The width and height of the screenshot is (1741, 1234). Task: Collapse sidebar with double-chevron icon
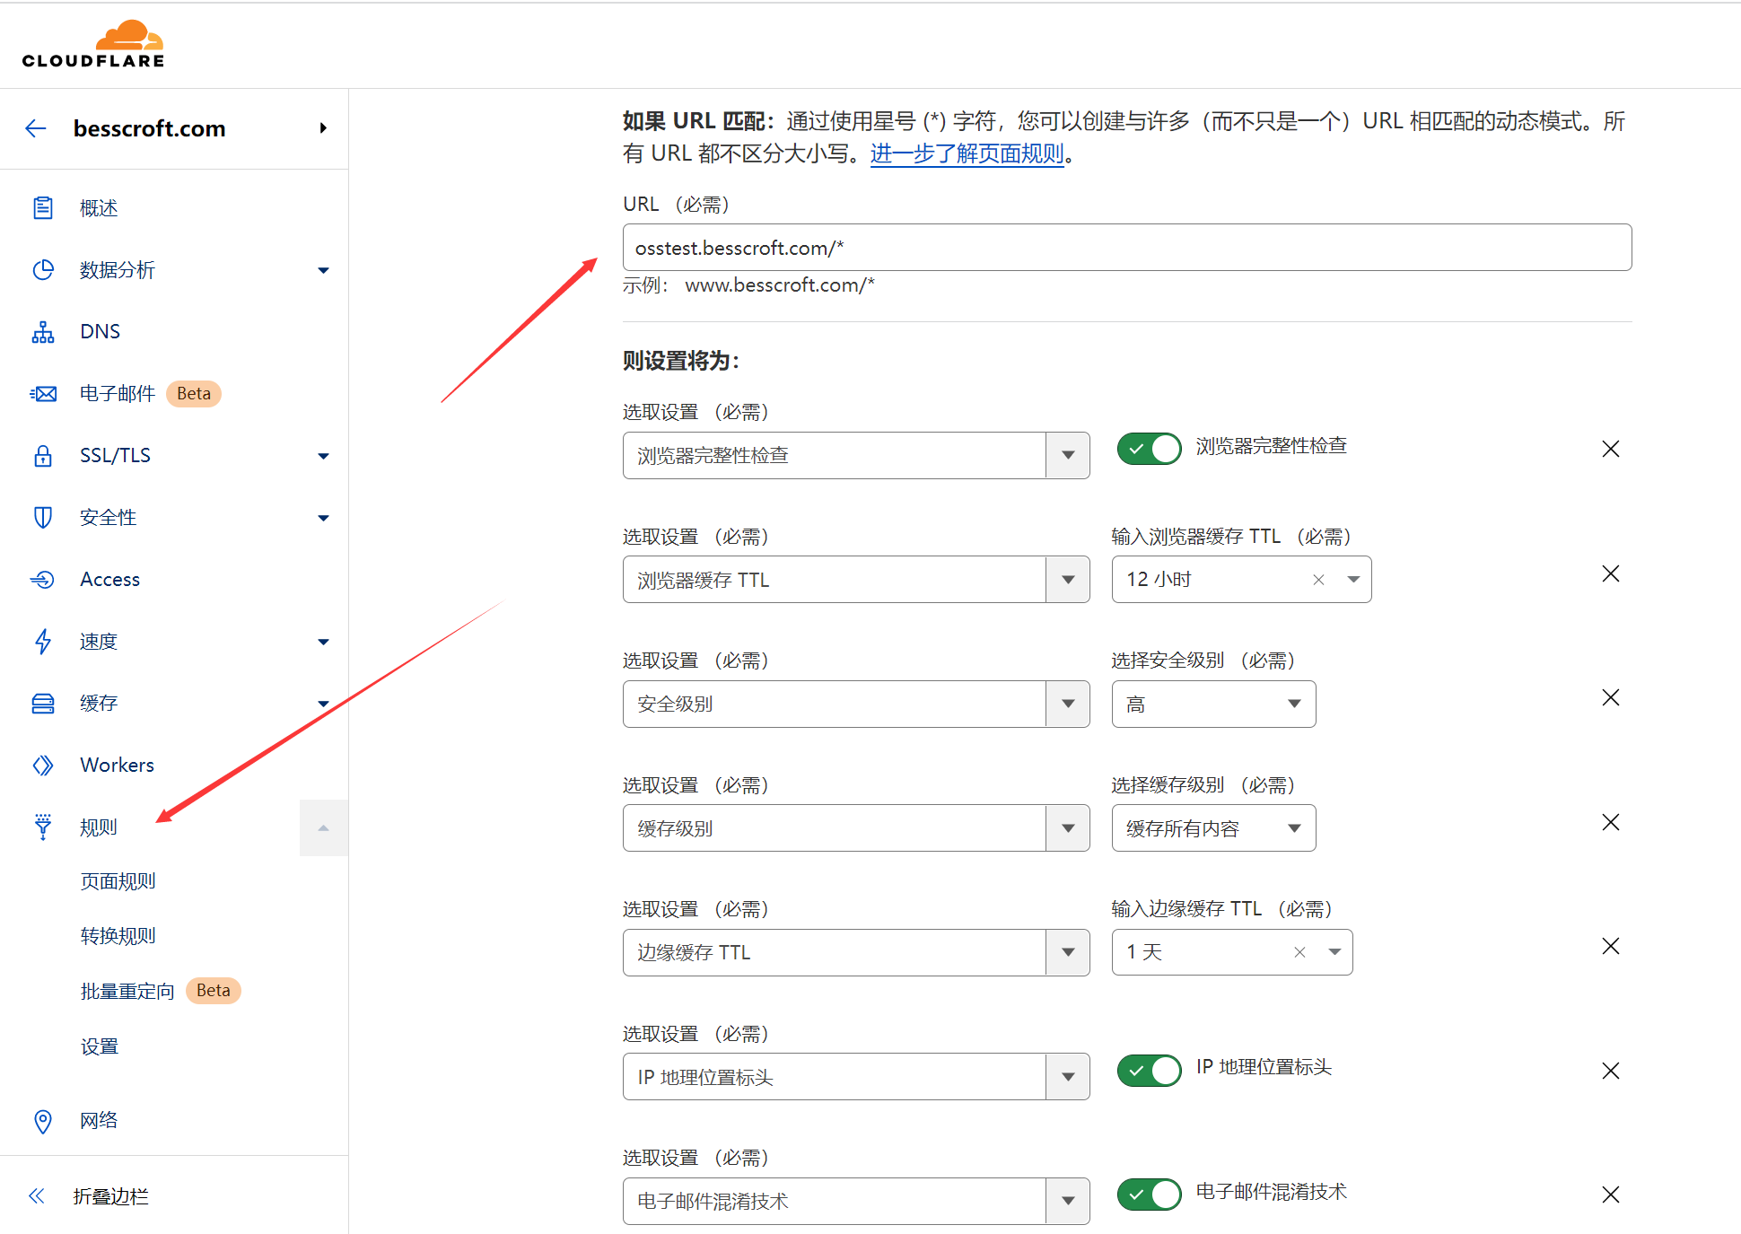[x=37, y=1196]
